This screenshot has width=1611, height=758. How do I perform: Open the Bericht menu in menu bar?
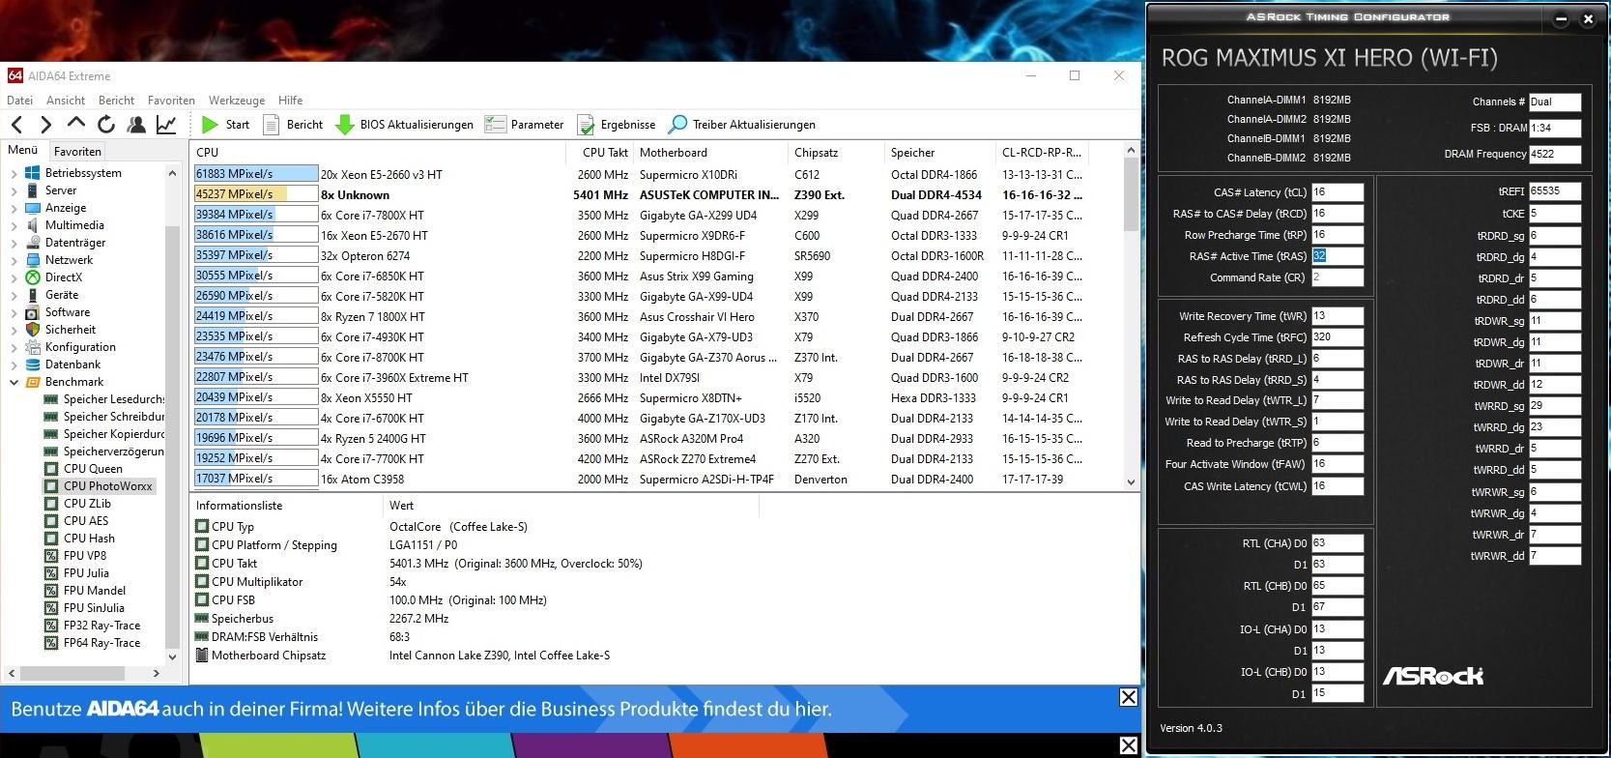(116, 100)
